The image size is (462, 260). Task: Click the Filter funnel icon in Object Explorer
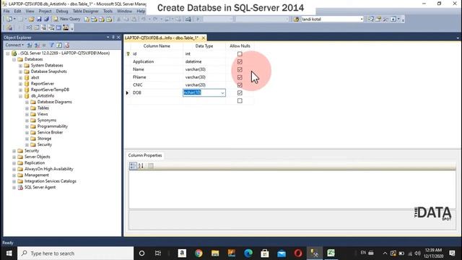tap(52, 45)
